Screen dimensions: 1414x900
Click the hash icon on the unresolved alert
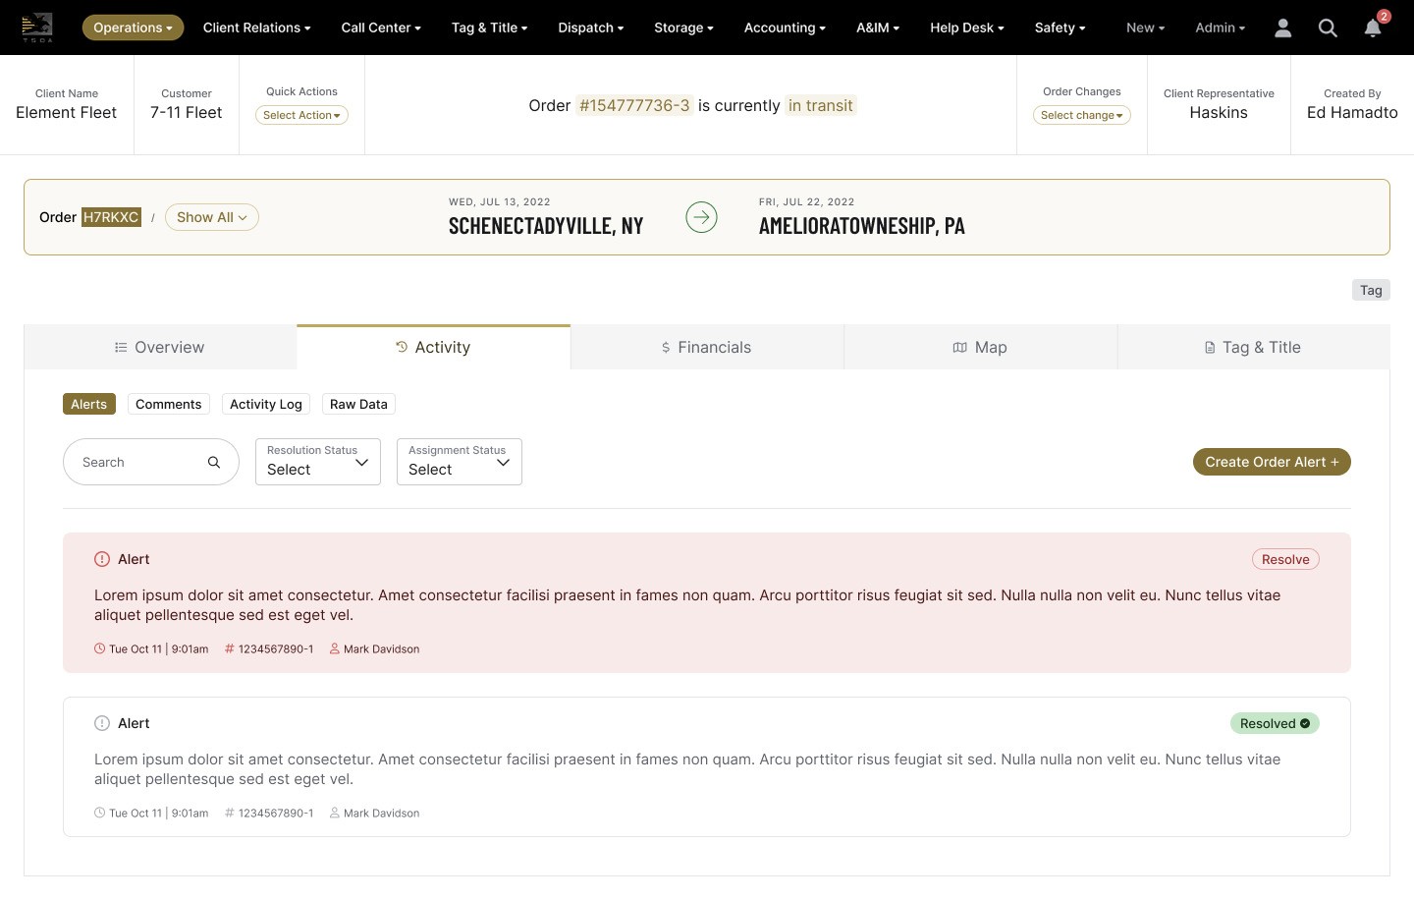tap(230, 648)
